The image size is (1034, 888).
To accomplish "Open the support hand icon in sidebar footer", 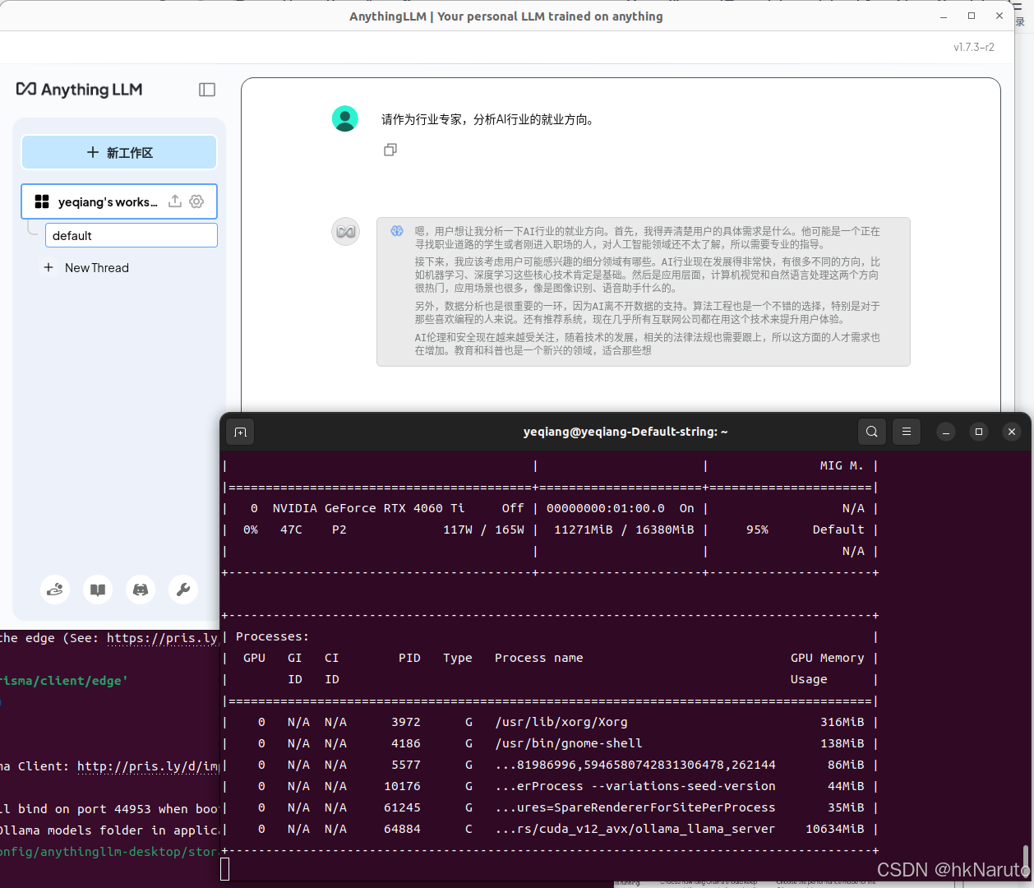I will [55, 590].
